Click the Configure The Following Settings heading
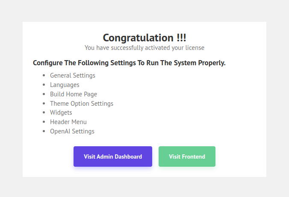This screenshot has width=289, height=197. (129, 63)
